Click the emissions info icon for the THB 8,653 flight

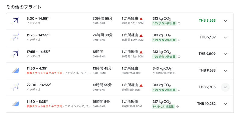[179, 23]
